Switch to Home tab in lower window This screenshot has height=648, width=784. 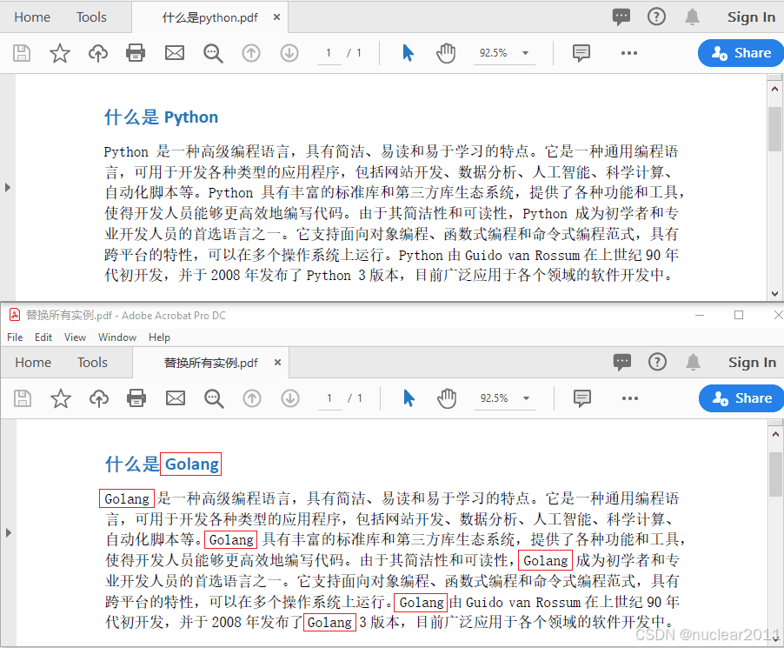point(33,363)
